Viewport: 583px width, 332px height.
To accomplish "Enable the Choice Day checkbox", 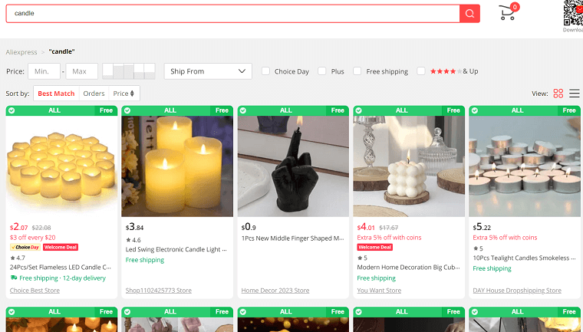I will (x=265, y=71).
